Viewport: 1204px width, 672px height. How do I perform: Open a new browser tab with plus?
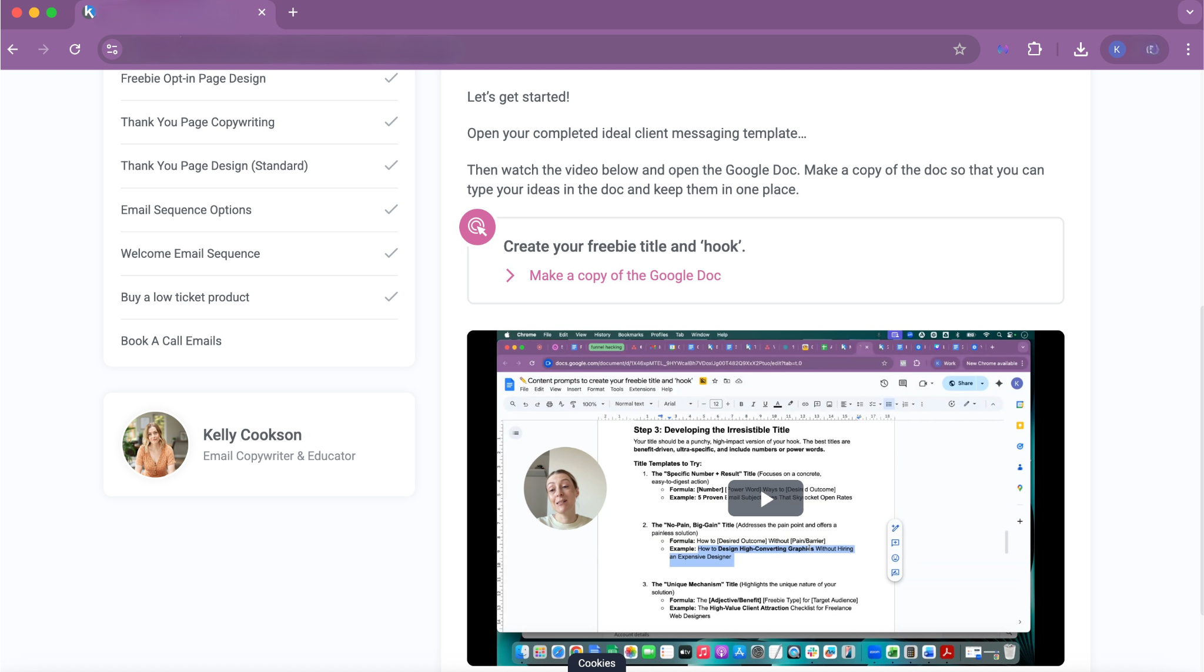[x=293, y=12]
